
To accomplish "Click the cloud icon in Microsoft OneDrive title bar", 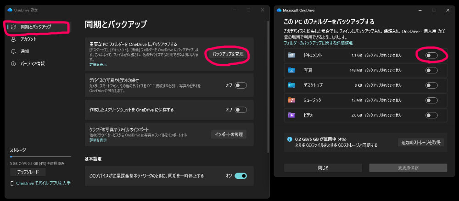I will pyautogui.click(x=279, y=10).
